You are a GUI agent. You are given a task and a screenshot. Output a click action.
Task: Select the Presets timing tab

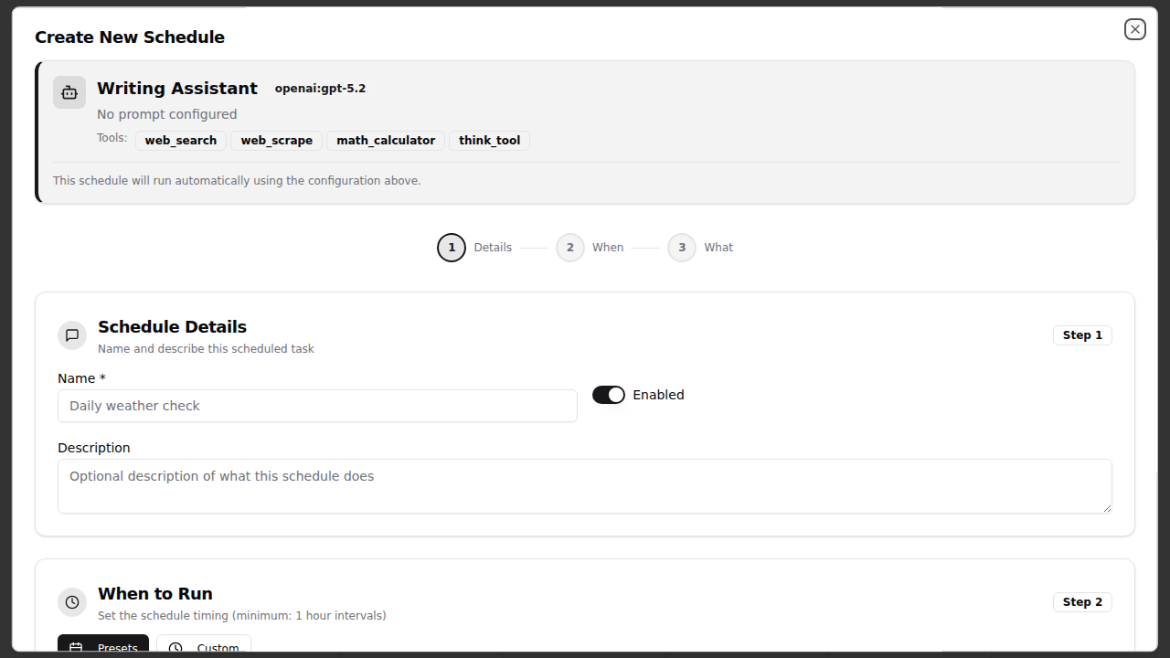click(103, 645)
